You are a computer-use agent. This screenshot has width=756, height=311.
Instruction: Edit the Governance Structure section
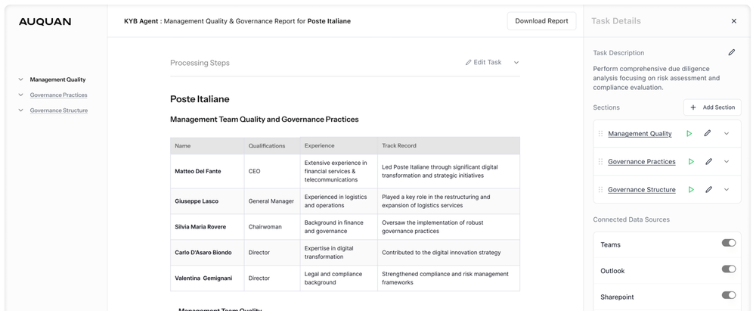(709, 189)
